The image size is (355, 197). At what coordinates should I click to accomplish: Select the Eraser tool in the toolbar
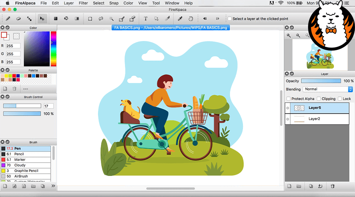pos(18,18)
